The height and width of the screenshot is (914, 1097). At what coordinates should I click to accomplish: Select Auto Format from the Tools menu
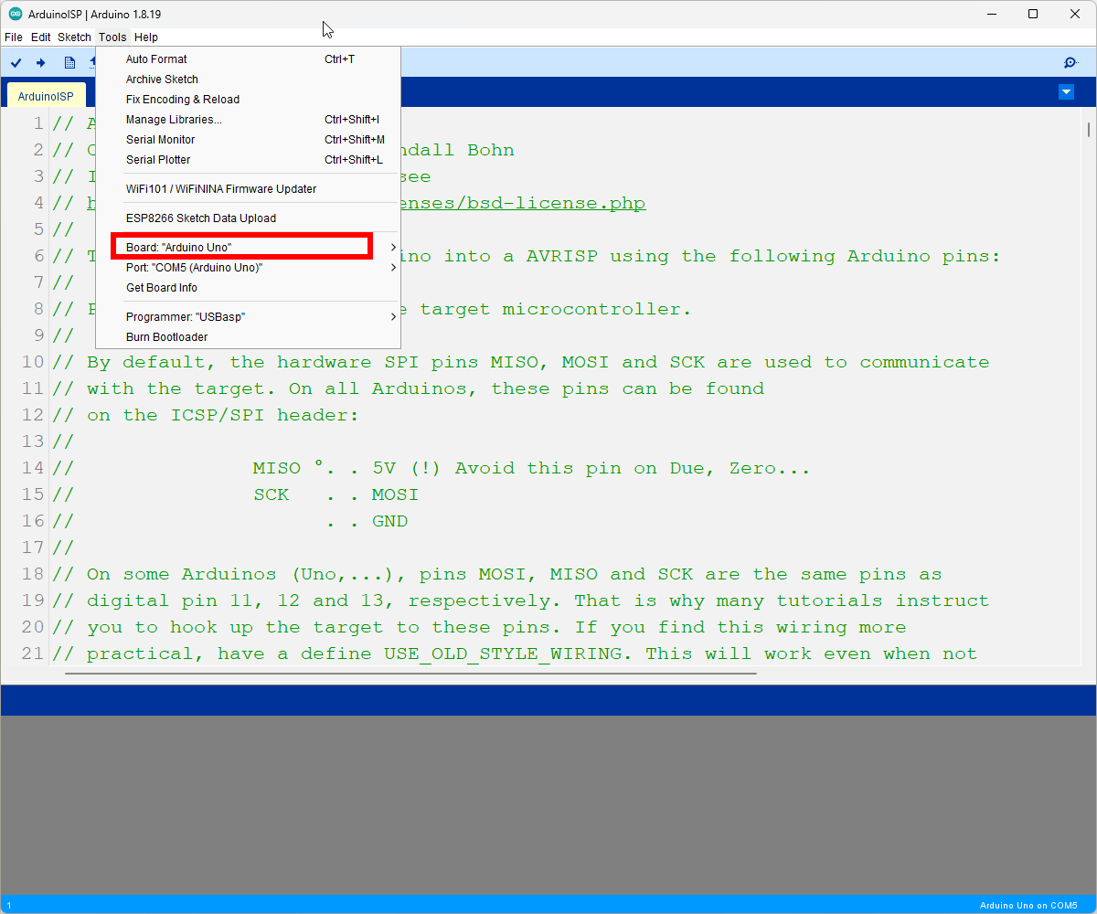[x=156, y=58]
